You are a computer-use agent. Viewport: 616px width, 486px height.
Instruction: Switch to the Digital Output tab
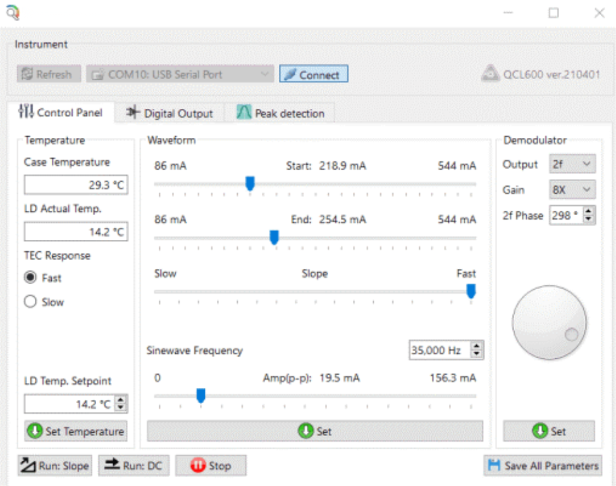click(169, 113)
